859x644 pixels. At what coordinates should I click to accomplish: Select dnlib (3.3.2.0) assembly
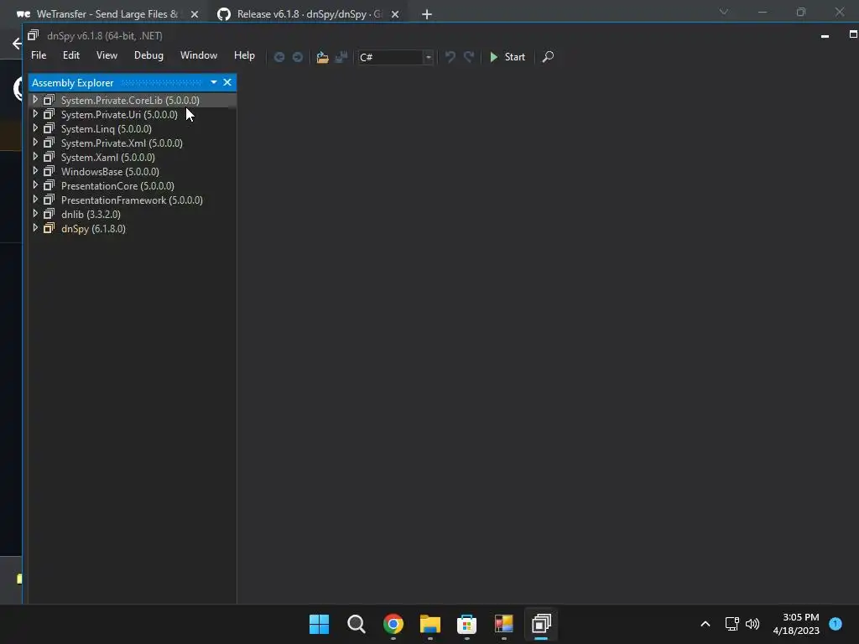(x=91, y=214)
